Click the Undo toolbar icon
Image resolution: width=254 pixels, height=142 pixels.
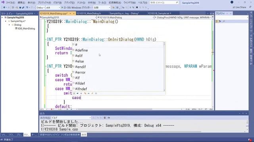[27, 7]
